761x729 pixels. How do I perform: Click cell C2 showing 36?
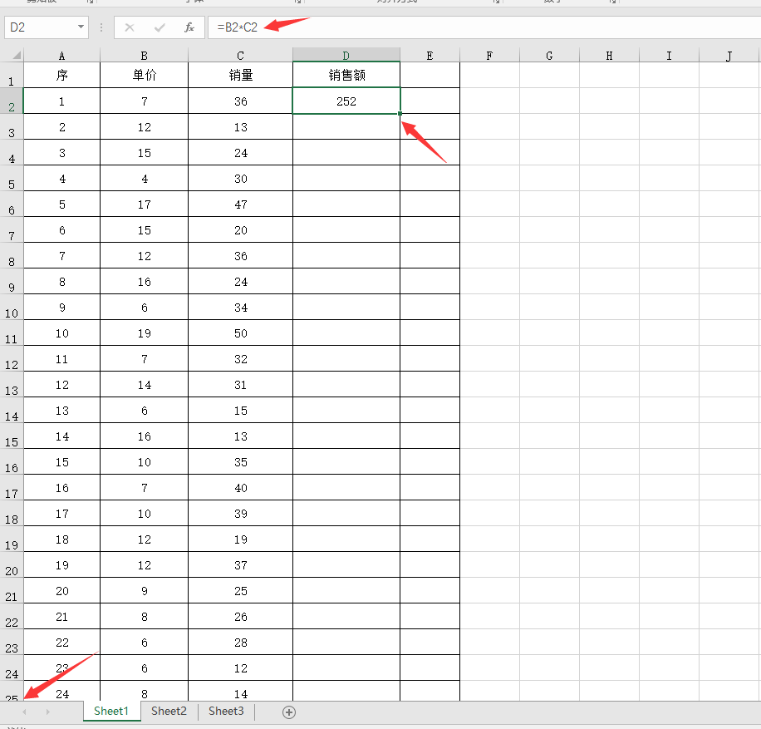[240, 101]
